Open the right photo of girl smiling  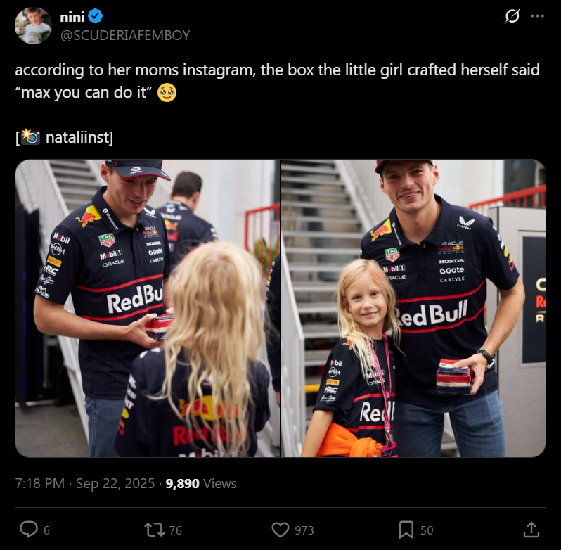click(413, 308)
